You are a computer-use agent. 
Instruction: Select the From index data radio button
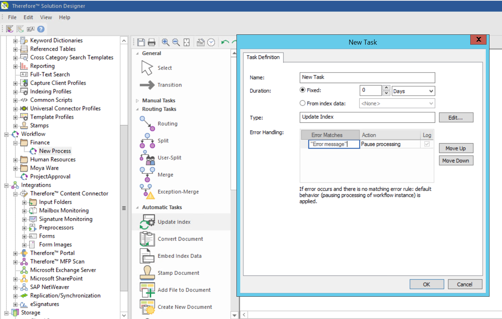[x=303, y=103]
